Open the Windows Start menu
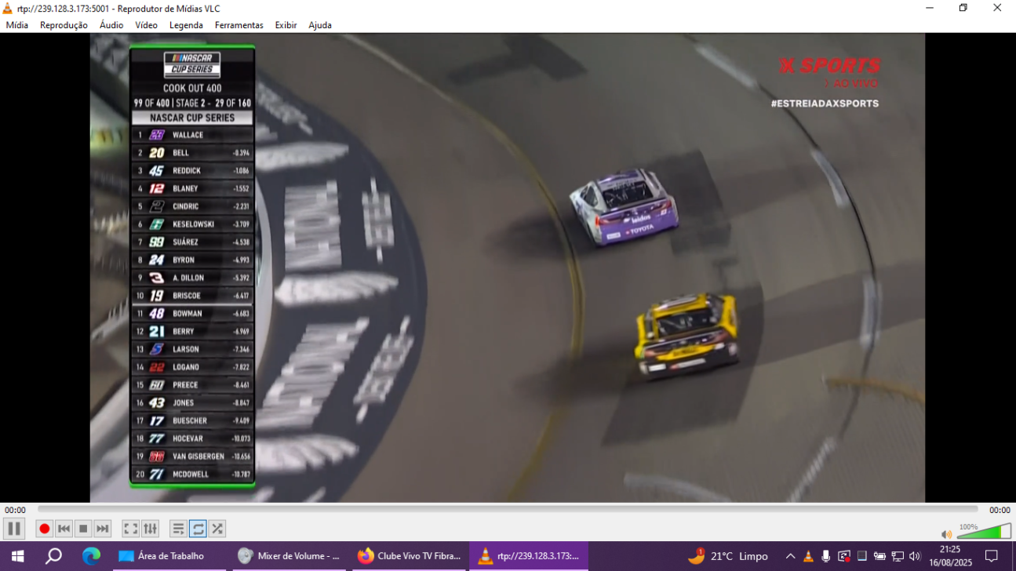Screen dimensions: 1016x571 tap(17, 556)
